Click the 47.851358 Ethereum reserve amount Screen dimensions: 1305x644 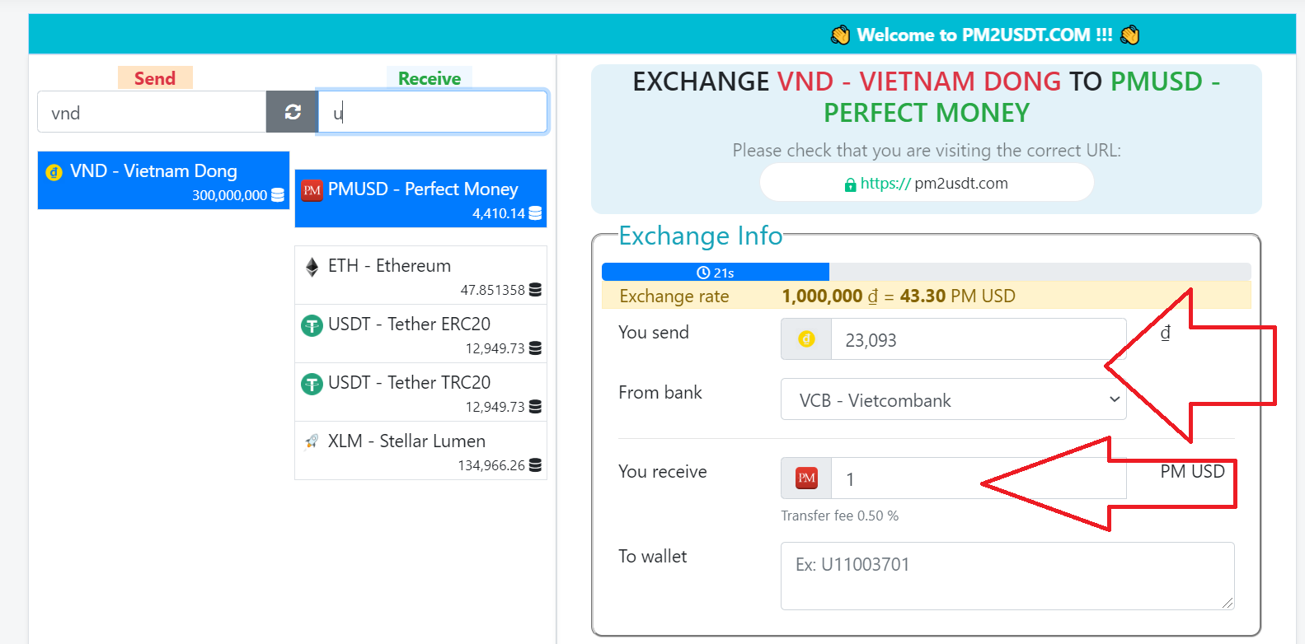pyautogui.click(x=492, y=290)
